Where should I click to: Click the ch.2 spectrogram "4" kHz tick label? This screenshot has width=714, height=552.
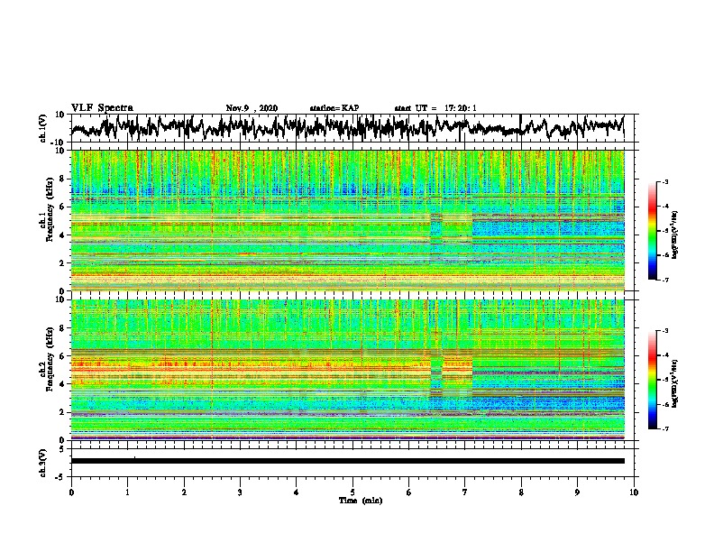coord(63,384)
